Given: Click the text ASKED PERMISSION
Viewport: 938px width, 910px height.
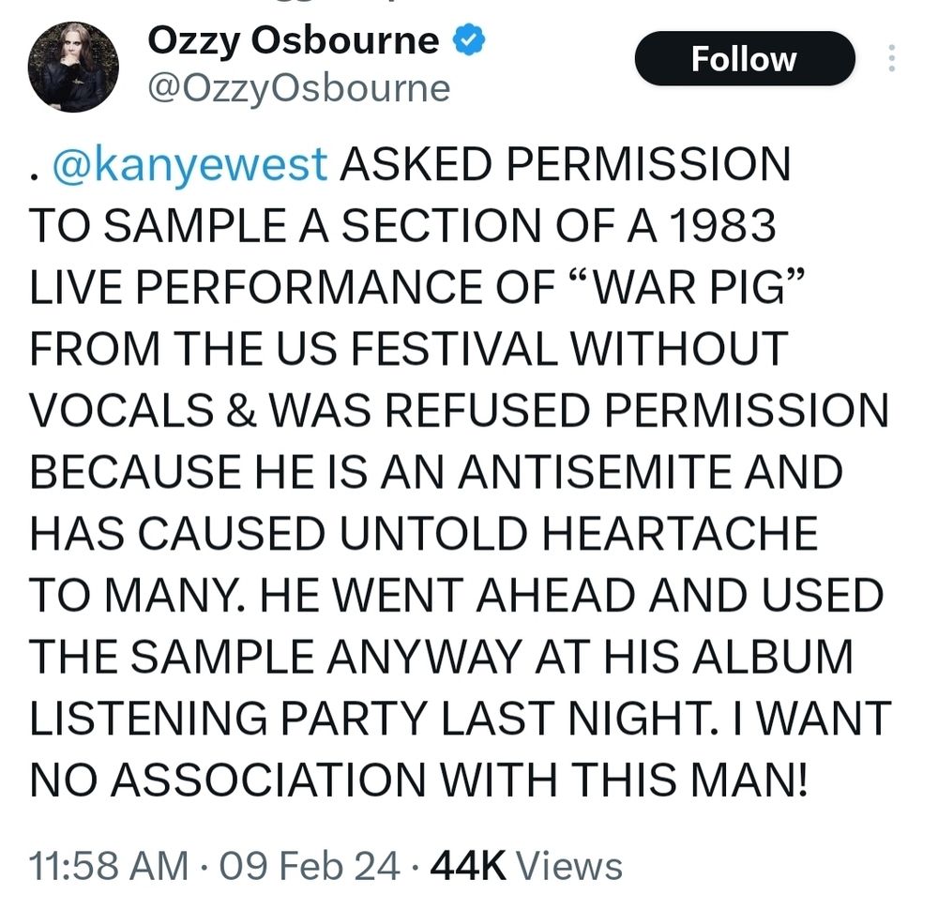Looking at the screenshot, I should click(x=566, y=163).
